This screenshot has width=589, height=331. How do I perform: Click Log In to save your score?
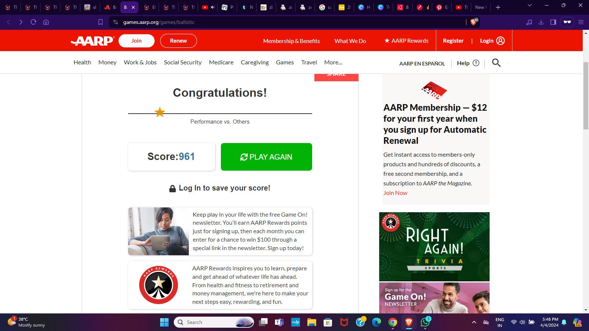[x=220, y=188]
